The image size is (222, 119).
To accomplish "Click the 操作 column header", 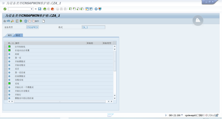I will (51, 43).
